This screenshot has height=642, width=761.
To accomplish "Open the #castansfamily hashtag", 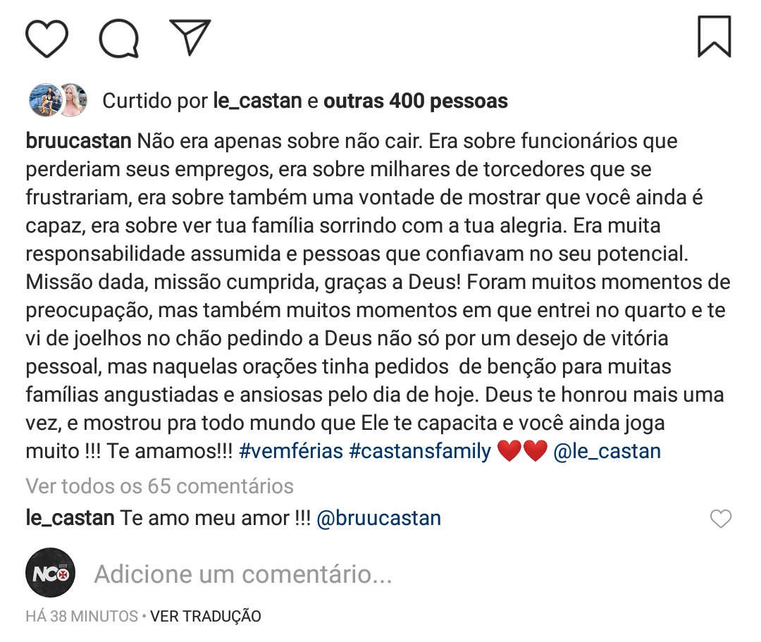I will 420,451.
